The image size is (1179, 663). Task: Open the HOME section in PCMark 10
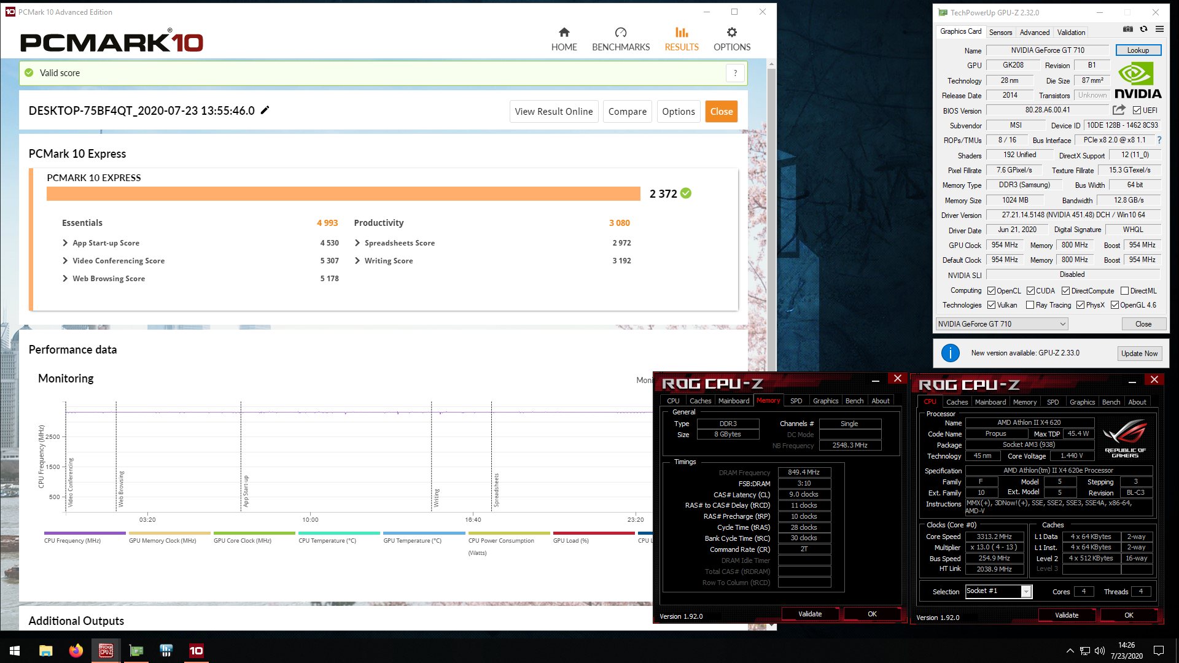564,39
